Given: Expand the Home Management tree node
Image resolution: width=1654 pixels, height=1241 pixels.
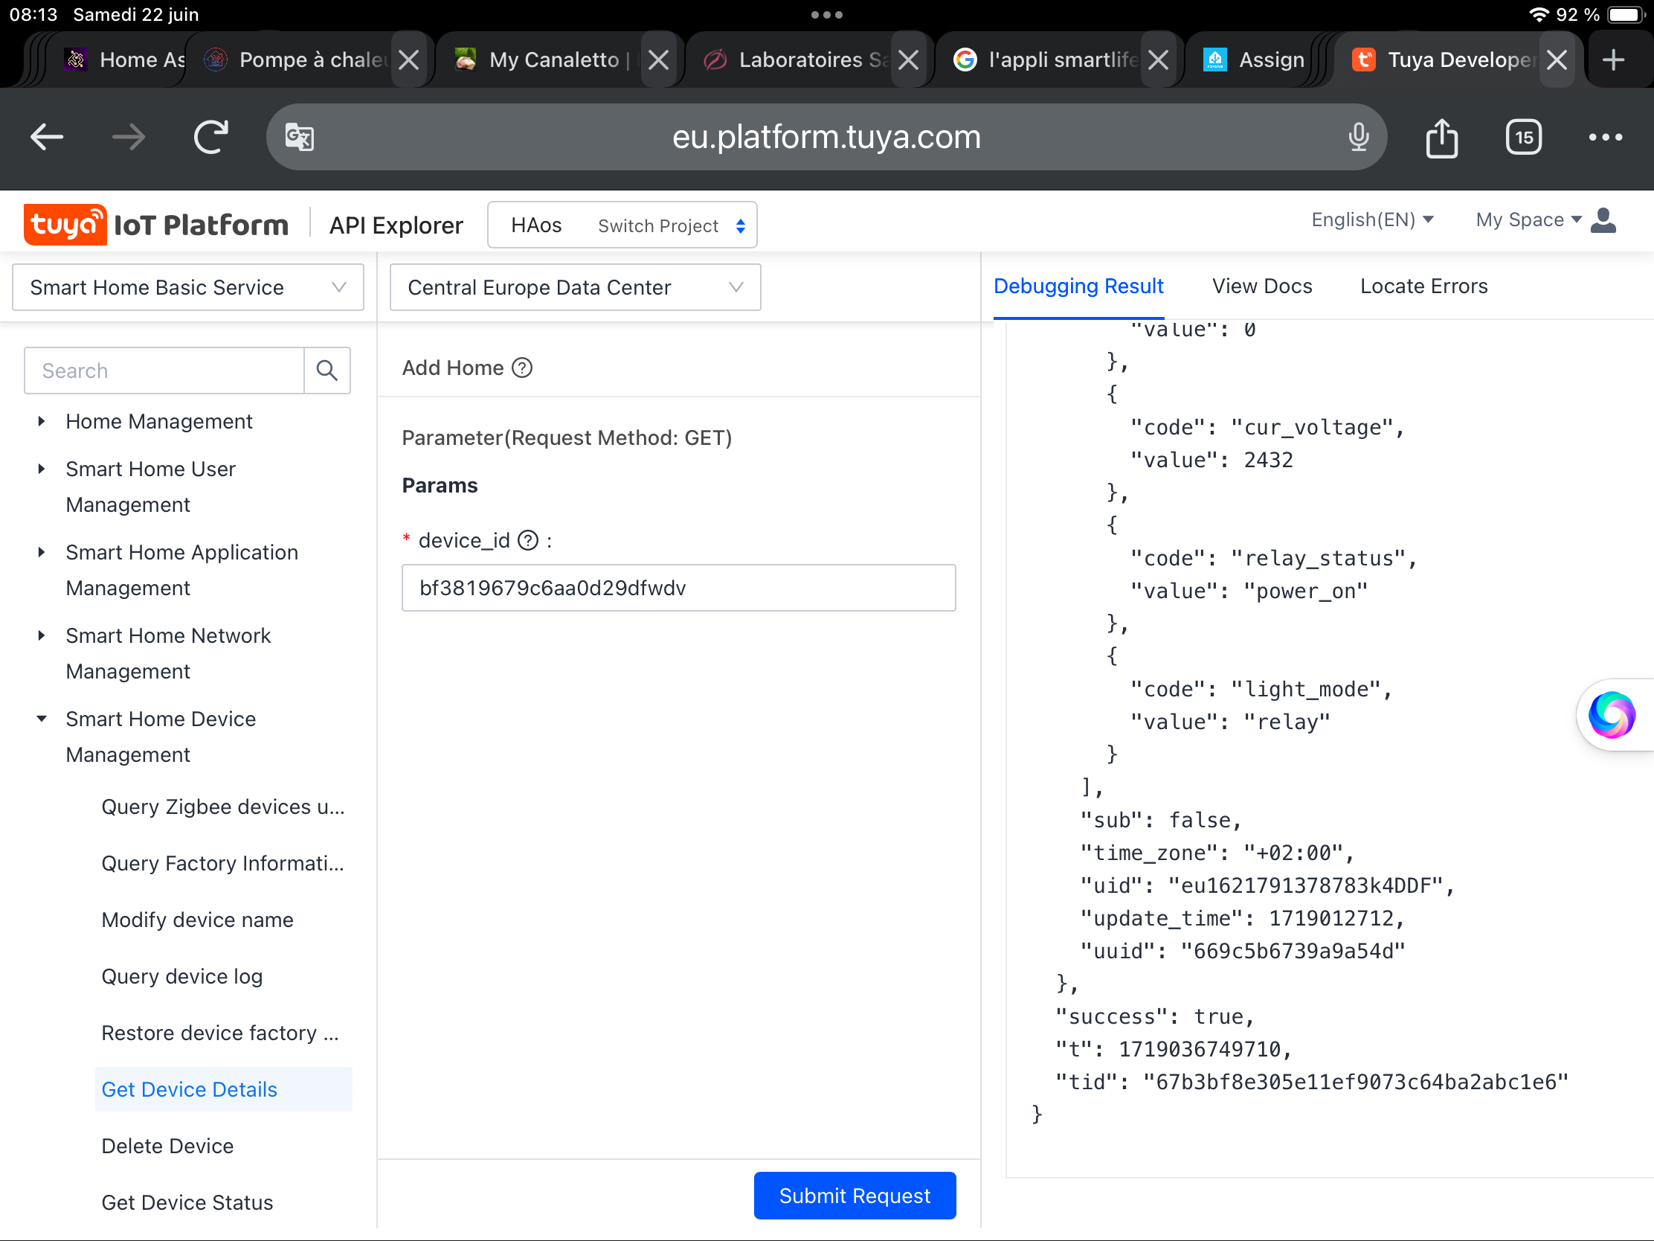Looking at the screenshot, I should [42, 421].
